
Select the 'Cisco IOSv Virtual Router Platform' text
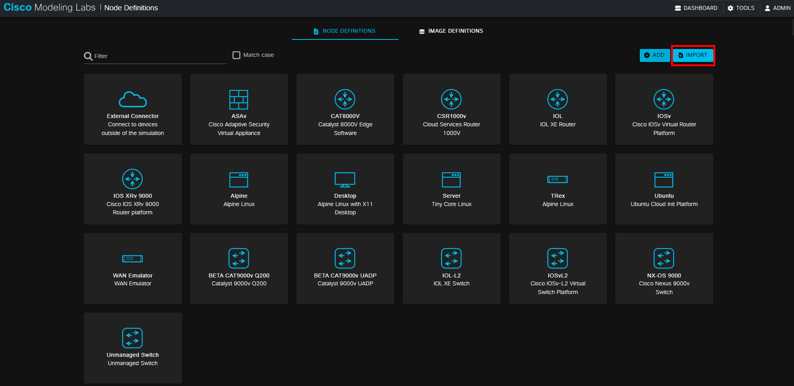[664, 129]
